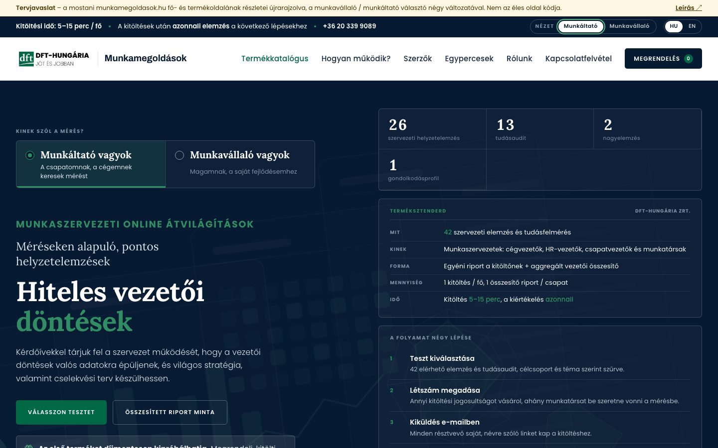Open the Leírás link in the top banner
The height and width of the screenshot is (448, 718).
[x=689, y=8]
